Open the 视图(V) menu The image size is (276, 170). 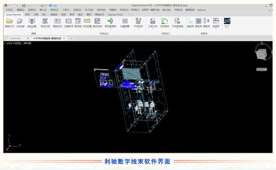click(32, 10)
